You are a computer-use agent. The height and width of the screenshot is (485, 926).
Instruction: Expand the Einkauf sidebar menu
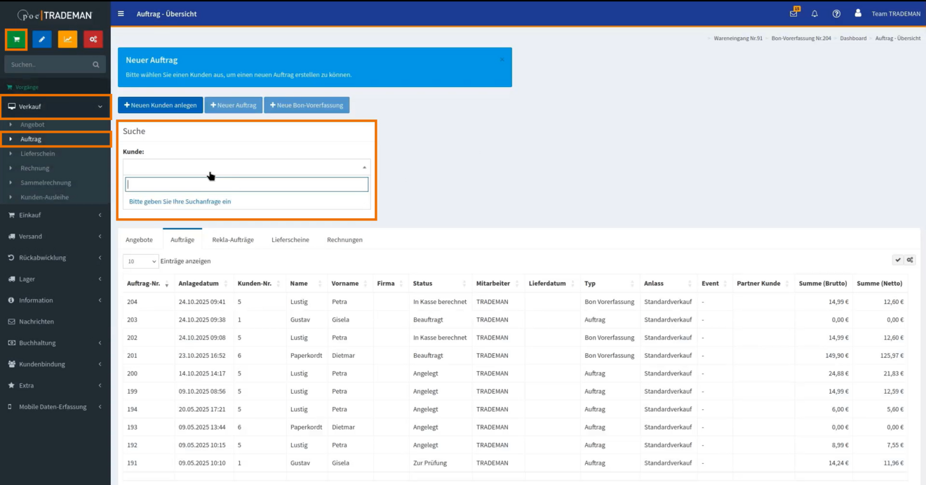click(x=55, y=215)
